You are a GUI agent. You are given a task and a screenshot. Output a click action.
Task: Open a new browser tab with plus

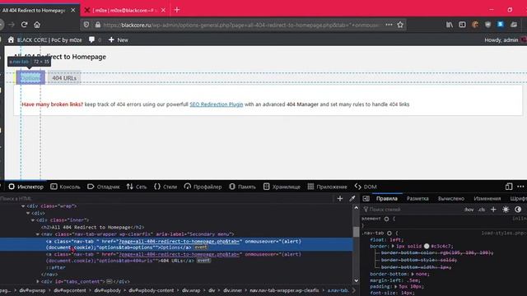tap(177, 10)
